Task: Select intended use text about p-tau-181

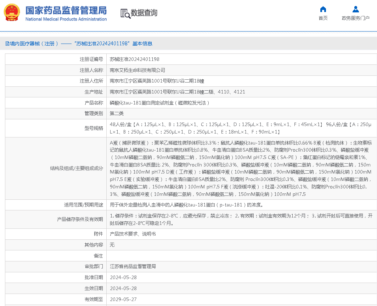Action: coord(186,205)
